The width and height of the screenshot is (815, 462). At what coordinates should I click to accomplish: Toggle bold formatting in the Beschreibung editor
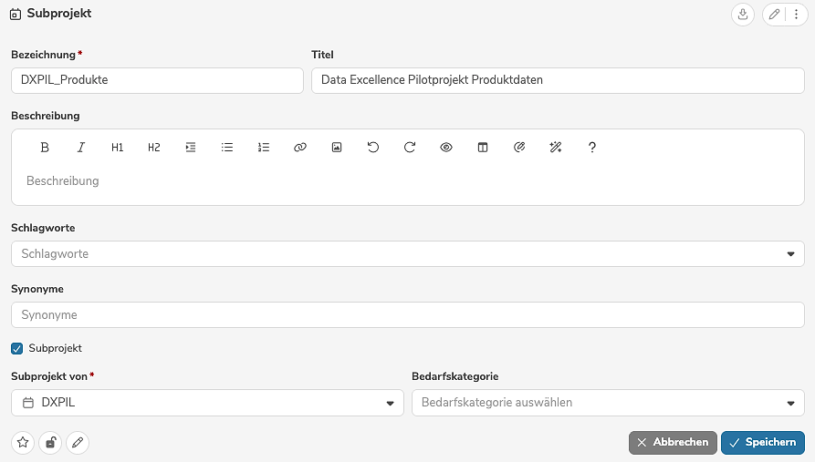pyautogui.click(x=45, y=147)
